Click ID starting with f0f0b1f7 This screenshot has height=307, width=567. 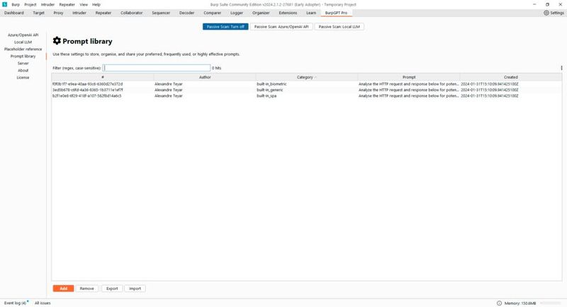click(87, 84)
